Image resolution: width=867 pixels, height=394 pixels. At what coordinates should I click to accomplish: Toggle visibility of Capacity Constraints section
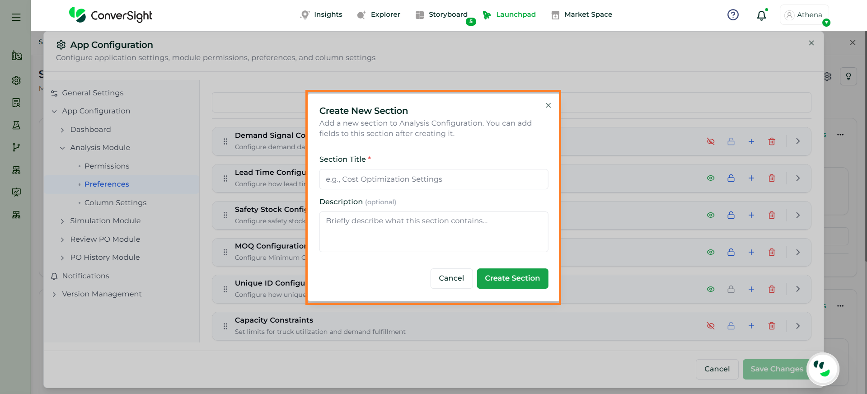pyautogui.click(x=711, y=326)
